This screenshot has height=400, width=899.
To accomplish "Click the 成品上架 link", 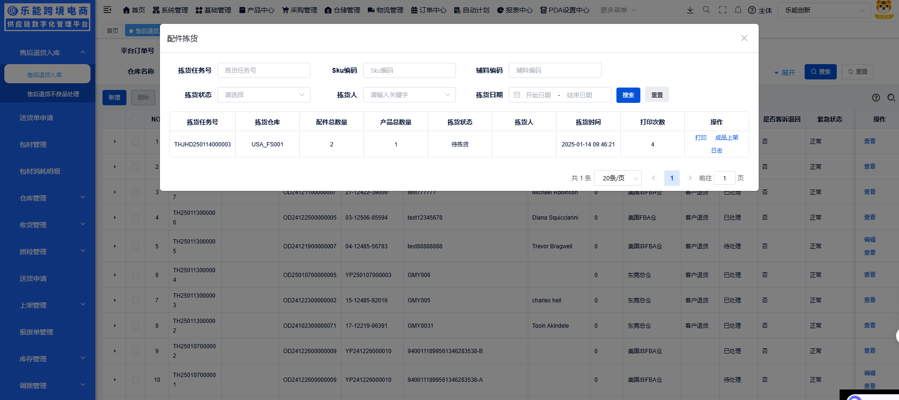I will click(x=727, y=138).
